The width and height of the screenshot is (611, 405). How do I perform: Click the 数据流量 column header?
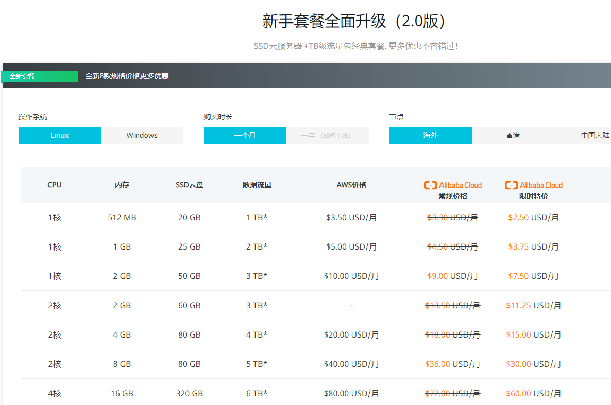point(257,185)
